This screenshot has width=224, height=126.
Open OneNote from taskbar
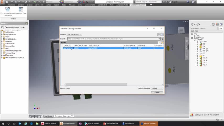80,124
